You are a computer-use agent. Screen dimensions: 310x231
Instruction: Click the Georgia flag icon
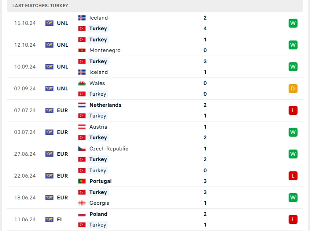pos(82,203)
